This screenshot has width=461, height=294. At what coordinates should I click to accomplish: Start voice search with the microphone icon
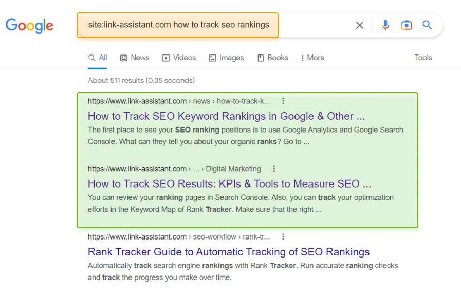tap(385, 25)
